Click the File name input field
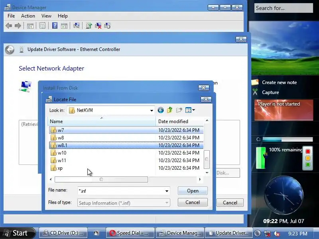Viewport: 319px width, 239px height. click(x=121, y=191)
